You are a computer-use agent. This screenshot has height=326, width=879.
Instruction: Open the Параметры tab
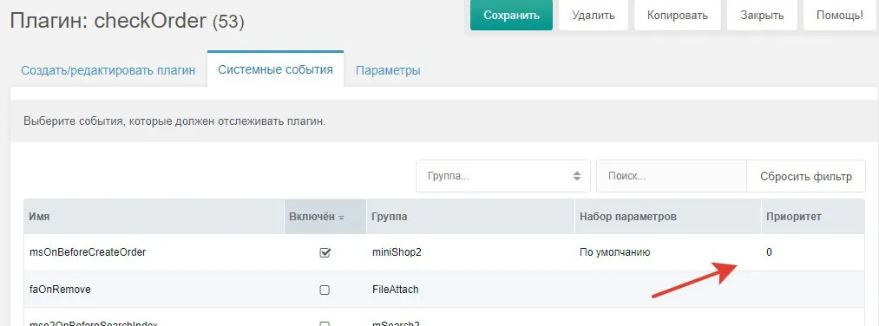388,70
